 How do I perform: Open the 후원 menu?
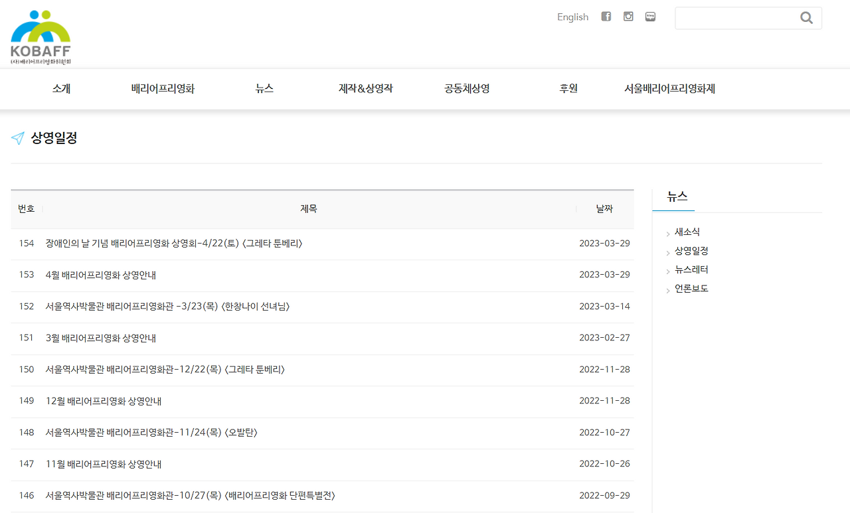click(568, 88)
